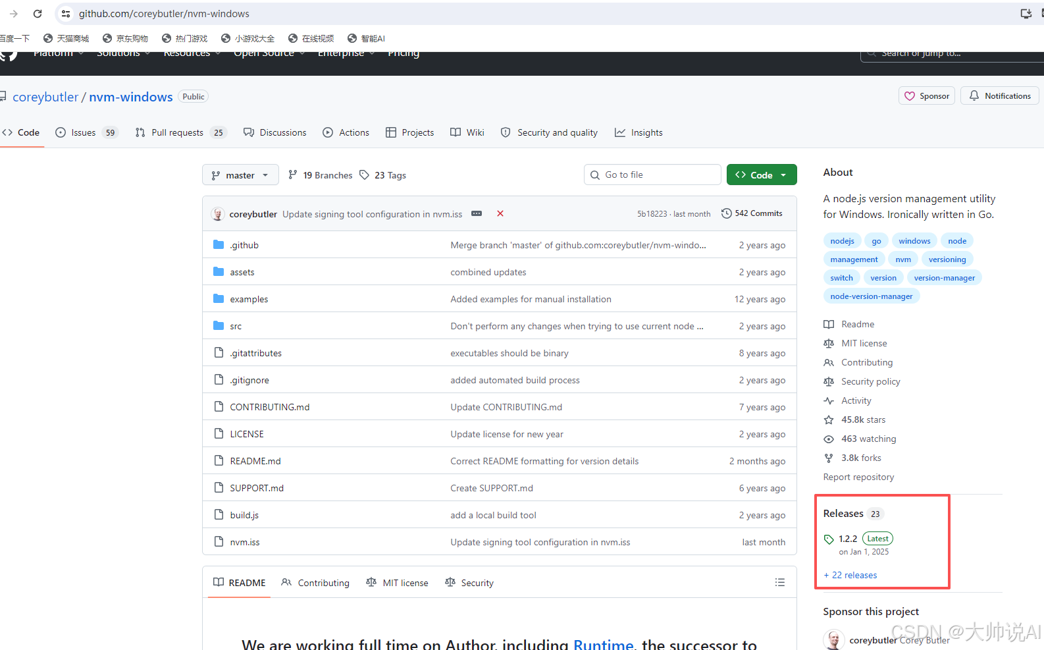Open the Wiki tab
This screenshot has height=650, width=1044.
[467, 132]
